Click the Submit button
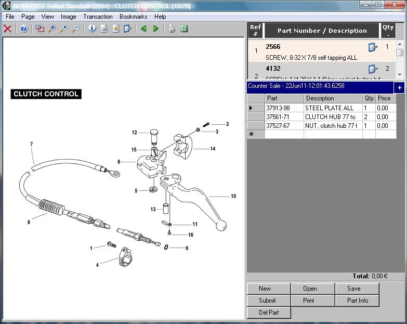Screen dimensions: 407x324 point(269,301)
